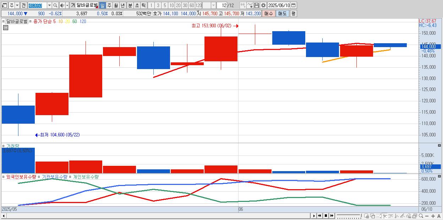443x220 pixels.
Task: Click the add line chart icon
Action: [250, 5]
